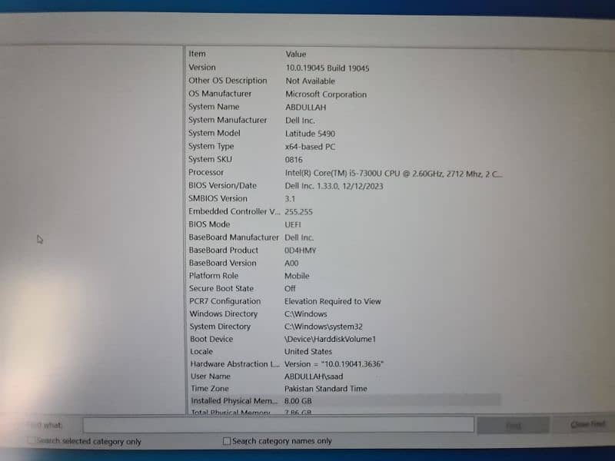
Task: Select the BaseBoard Product row
Action: [x=224, y=250]
